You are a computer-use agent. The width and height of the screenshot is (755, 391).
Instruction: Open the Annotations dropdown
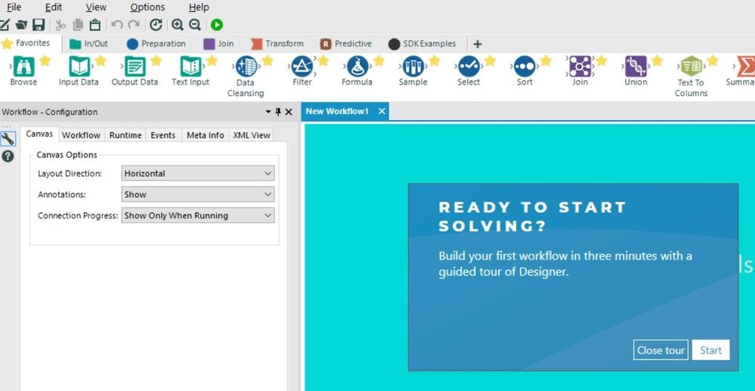pos(198,194)
